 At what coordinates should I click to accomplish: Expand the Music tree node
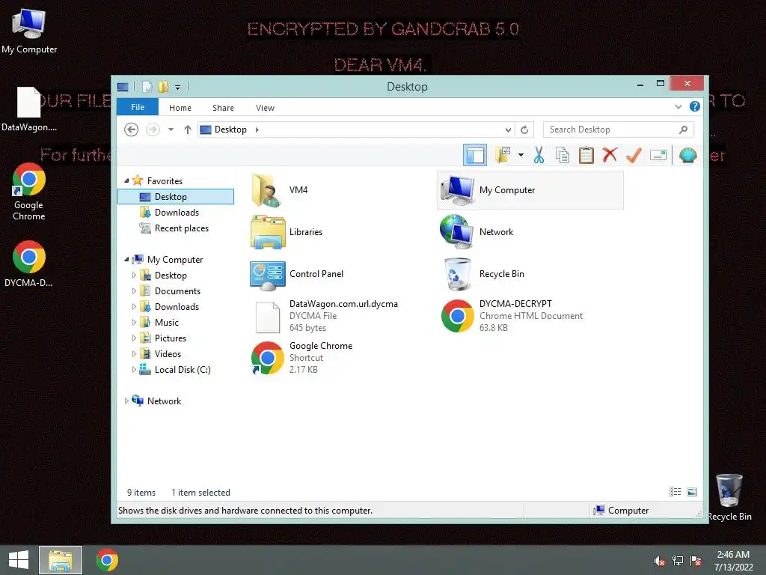[x=134, y=323]
